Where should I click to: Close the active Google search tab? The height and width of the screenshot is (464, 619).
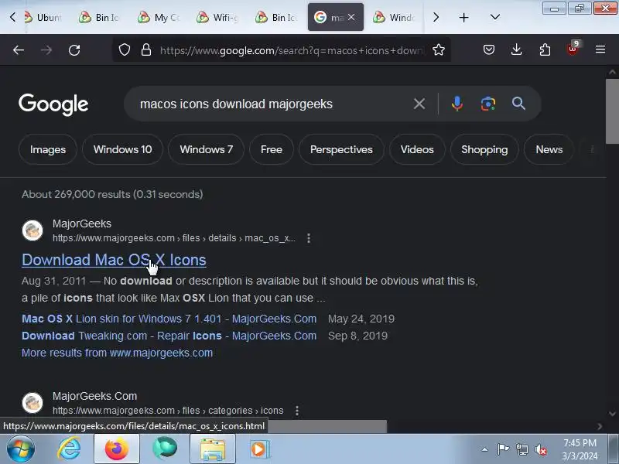tap(351, 17)
